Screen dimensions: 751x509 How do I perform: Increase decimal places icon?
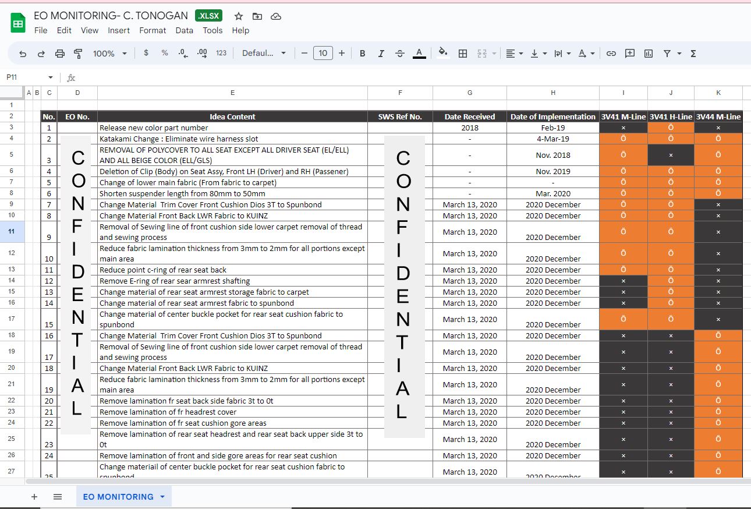coord(202,53)
